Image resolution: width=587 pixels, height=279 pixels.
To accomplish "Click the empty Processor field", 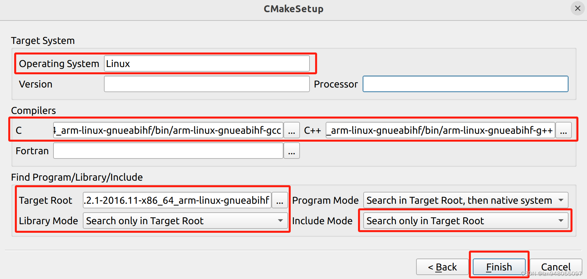I will pyautogui.click(x=465, y=84).
